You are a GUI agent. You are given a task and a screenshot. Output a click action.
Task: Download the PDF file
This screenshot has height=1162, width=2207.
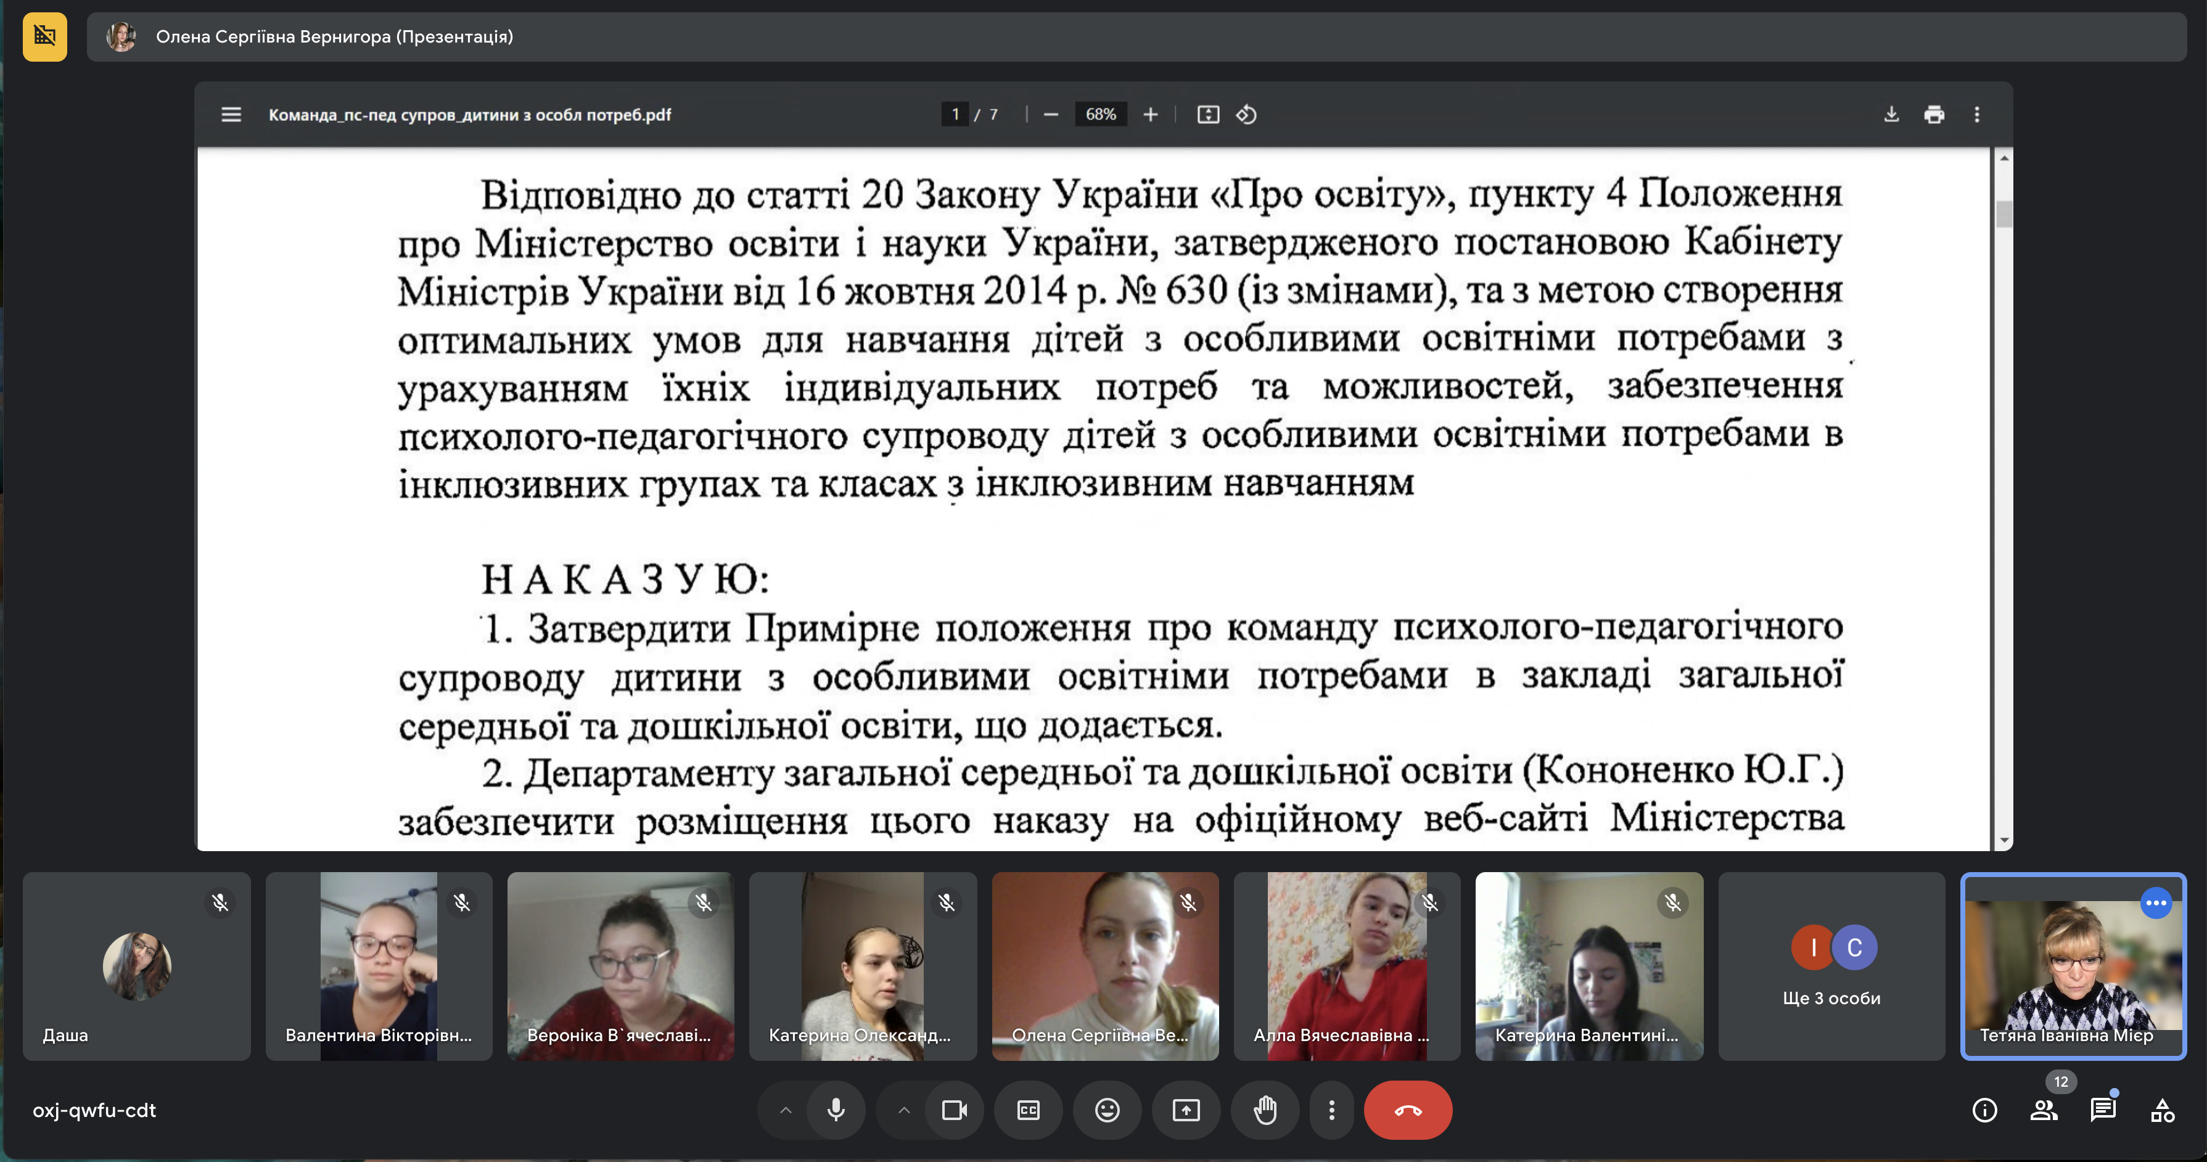pyautogui.click(x=1891, y=115)
